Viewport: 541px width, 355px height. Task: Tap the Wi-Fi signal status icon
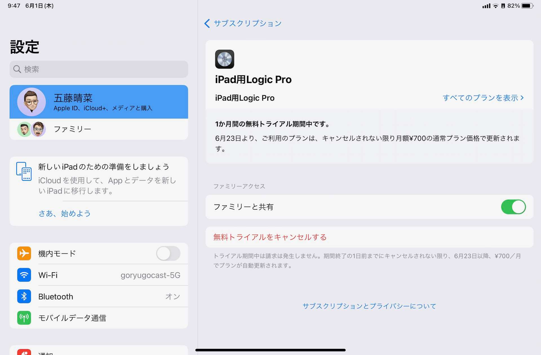tap(495, 6)
